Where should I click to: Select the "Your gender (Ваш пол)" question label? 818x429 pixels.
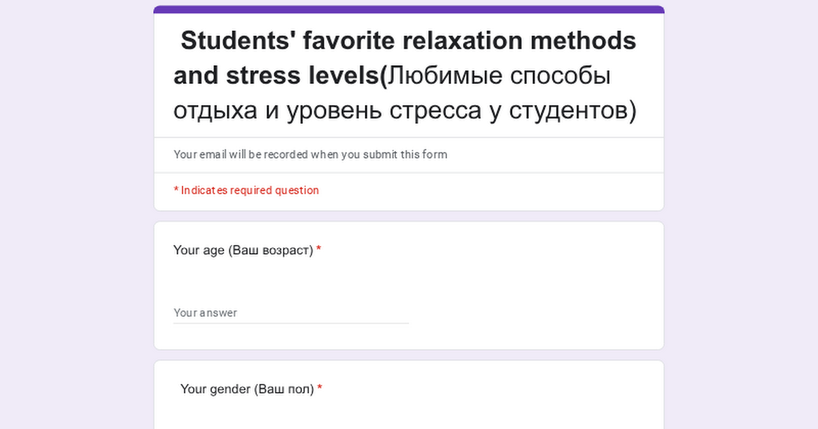(x=247, y=390)
